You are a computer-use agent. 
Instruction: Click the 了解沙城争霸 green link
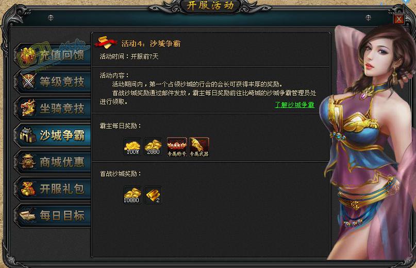(x=294, y=105)
